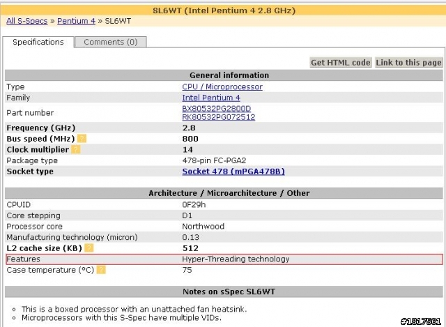Click the Clock multiplier value 14
This screenshot has height=327, width=446.
(187, 149)
